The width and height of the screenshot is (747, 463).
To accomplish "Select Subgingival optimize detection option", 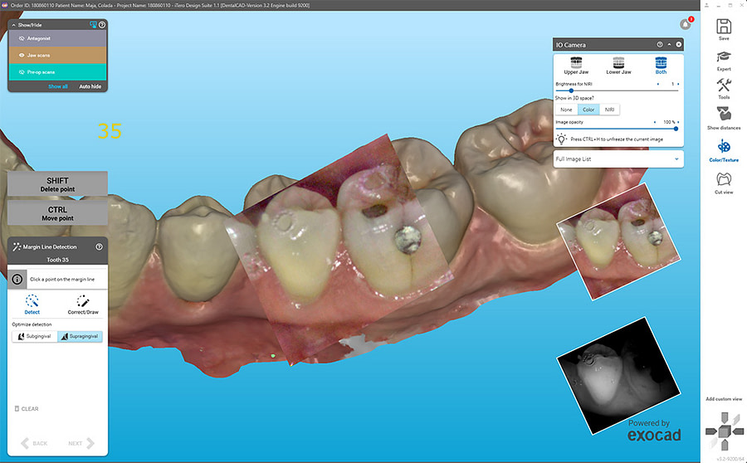I will pos(34,336).
